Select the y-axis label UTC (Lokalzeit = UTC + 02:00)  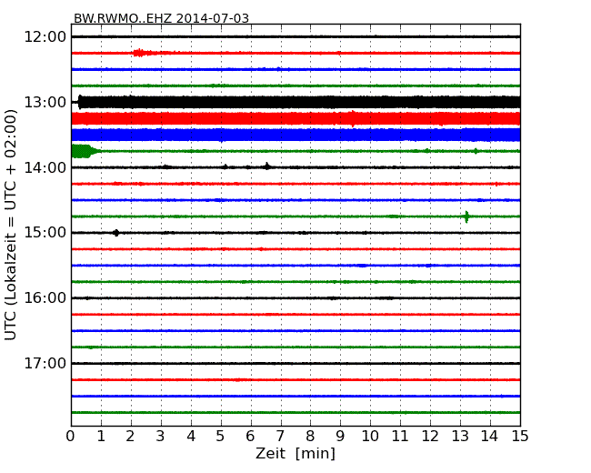click(x=11, y=225)
